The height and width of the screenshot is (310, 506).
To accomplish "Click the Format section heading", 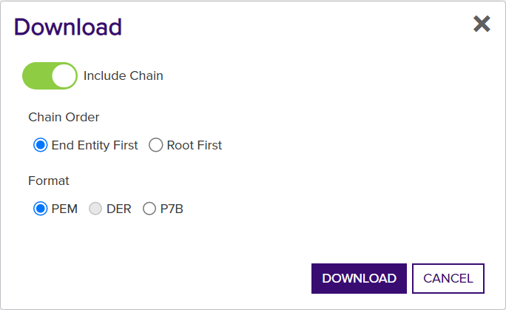I will coord(48,181).
